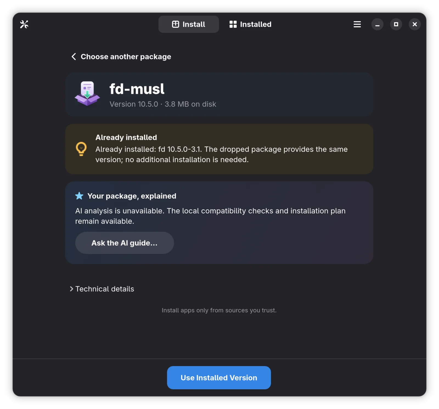Expand the Technical details section
Image resolution: width=439 pixels, height=409 pixels.
[102, 289]
